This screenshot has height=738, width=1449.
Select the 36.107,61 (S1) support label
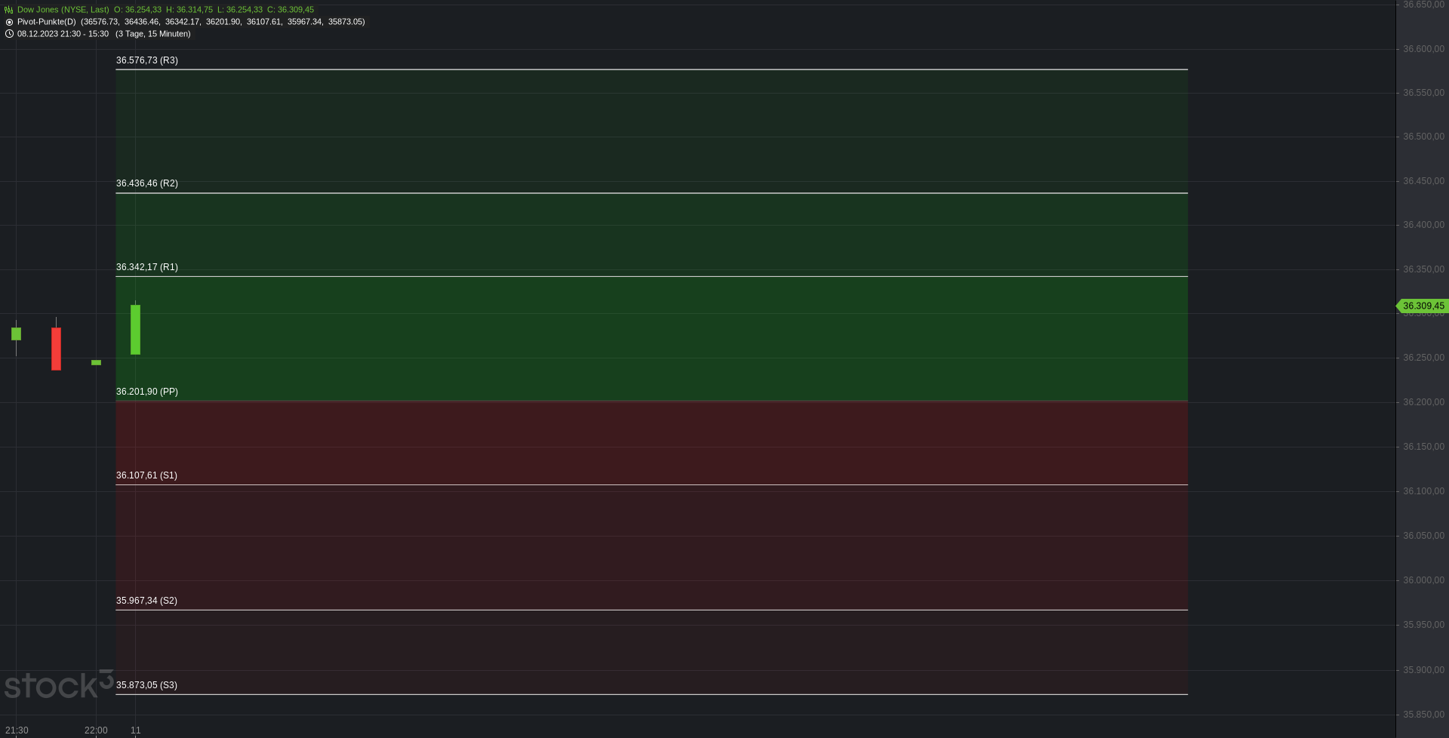(x=146, y=475)
